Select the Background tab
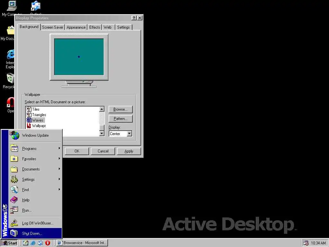Image resolution: width=329 pixels, height=247 pixels. 29,27
